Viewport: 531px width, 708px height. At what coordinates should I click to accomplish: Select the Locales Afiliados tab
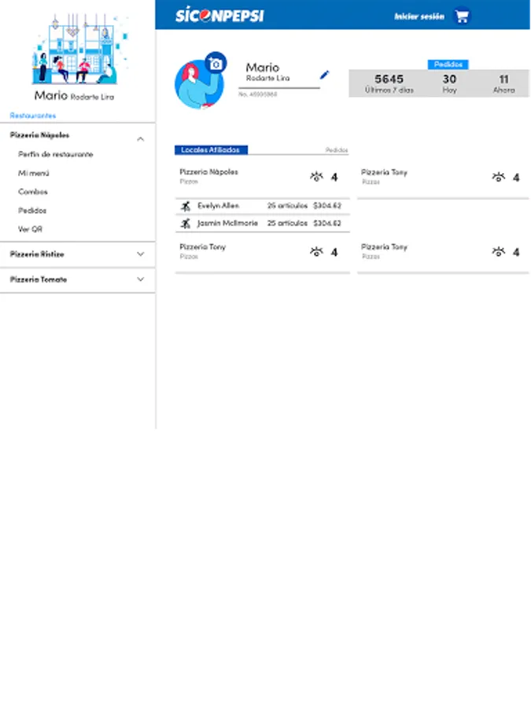pos(211,150)
